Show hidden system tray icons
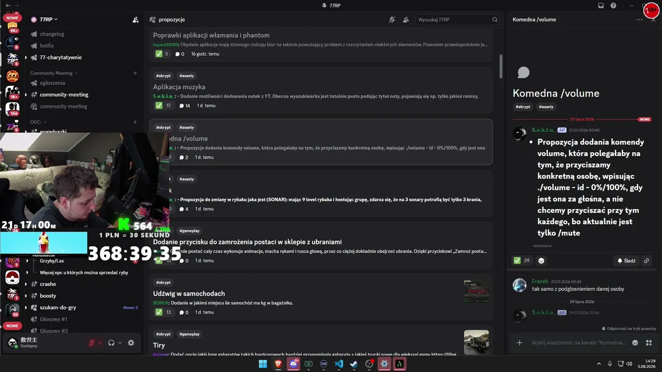Screen dimensions: 662x372 tap(599, 364)
